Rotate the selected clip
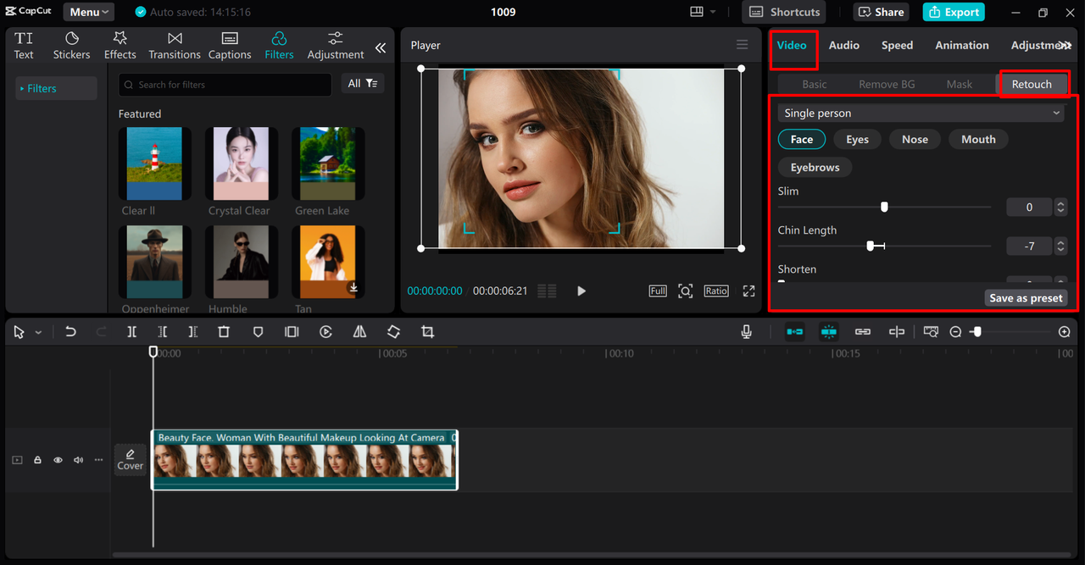 tap(393, 332)
